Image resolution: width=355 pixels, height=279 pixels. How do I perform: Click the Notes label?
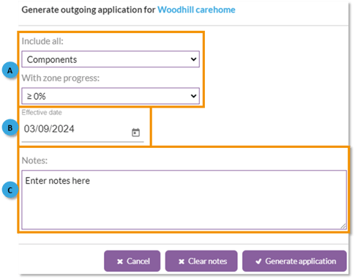(x=34, y=160)
